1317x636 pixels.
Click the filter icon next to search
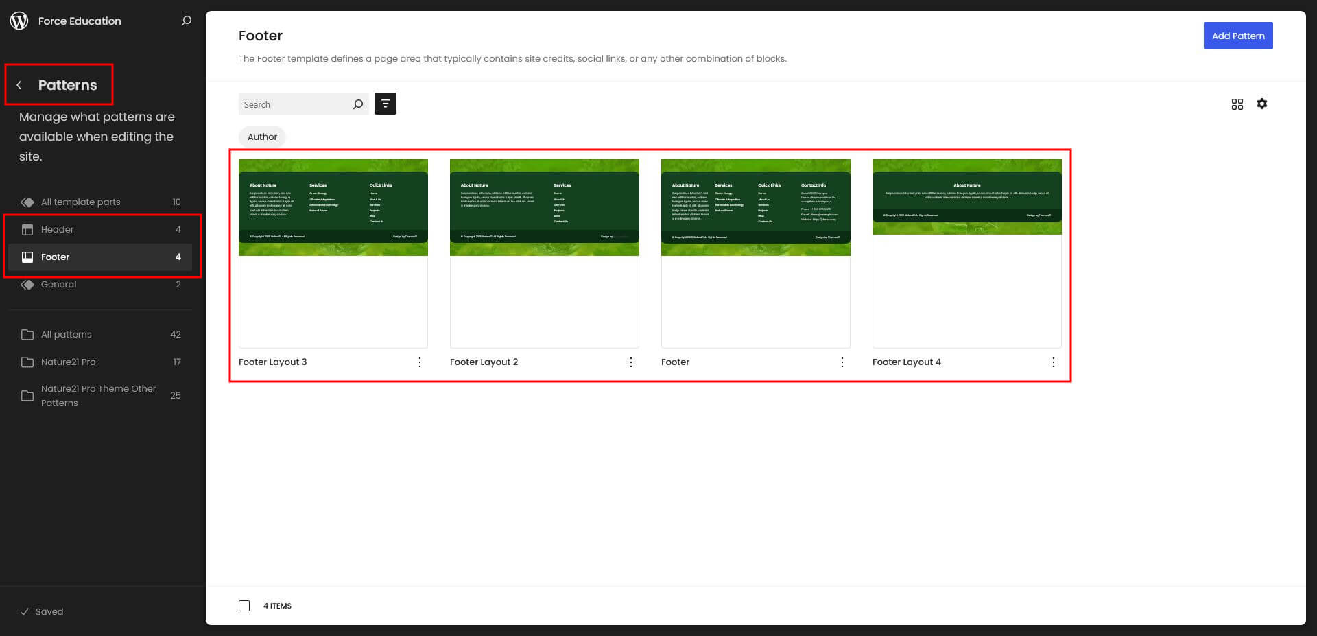coord(385,104)
